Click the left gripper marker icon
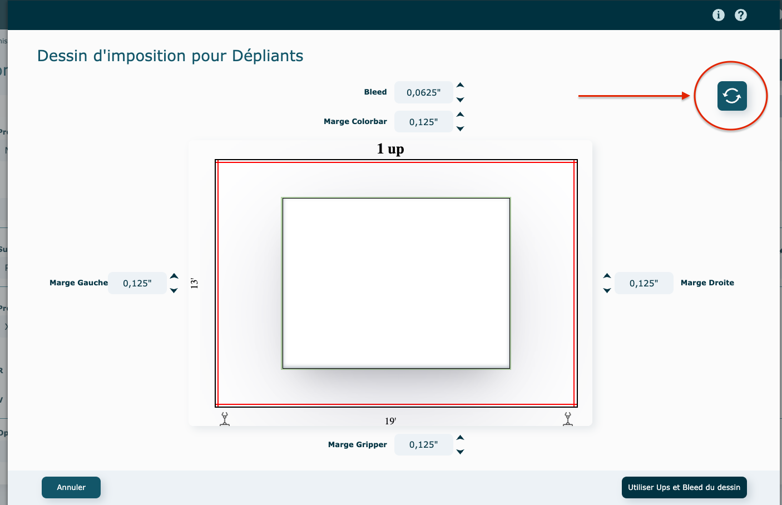 pyautogui.click(x=225, y=419)
